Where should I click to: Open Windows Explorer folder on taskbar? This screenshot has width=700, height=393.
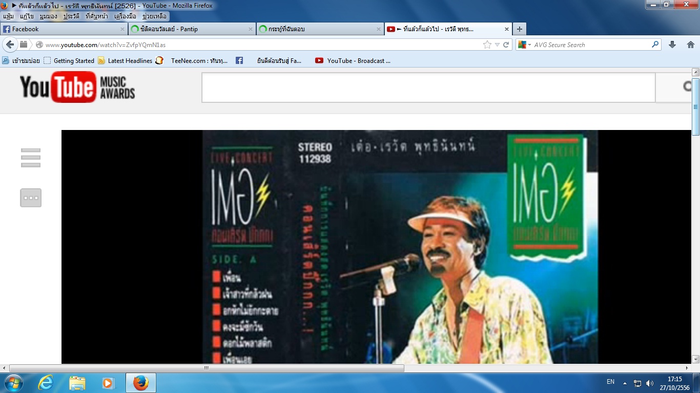pos(77,383)
